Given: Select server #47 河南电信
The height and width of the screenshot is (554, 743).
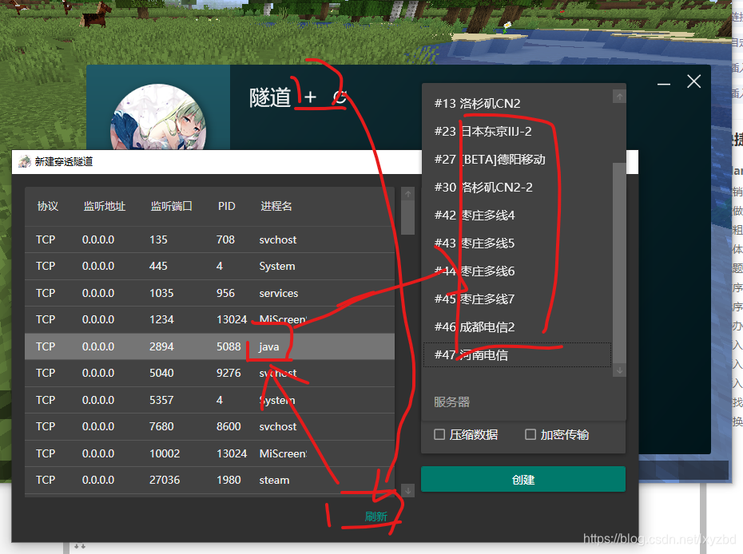Looking at the screenshot, I should [x=516, y=354].
